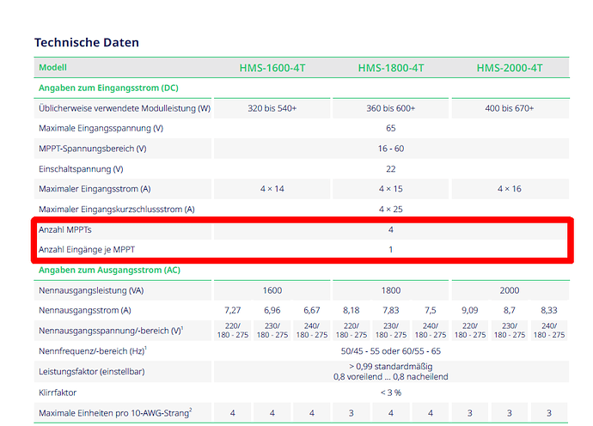Select 'Angaben zum Ausgangsstrom (AC)' section title
This screenshot has width=593, height=426.
tap(109, 271)
